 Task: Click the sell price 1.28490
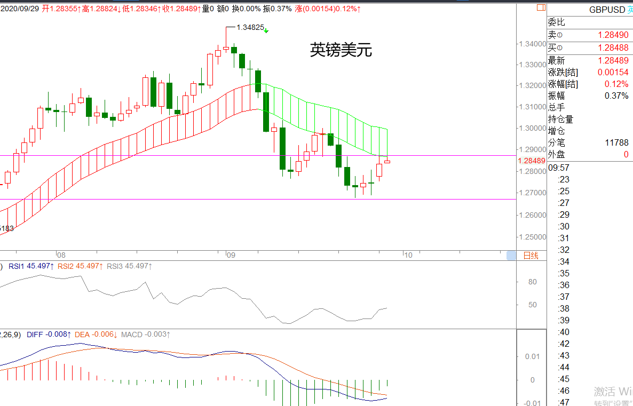point(613,36)
